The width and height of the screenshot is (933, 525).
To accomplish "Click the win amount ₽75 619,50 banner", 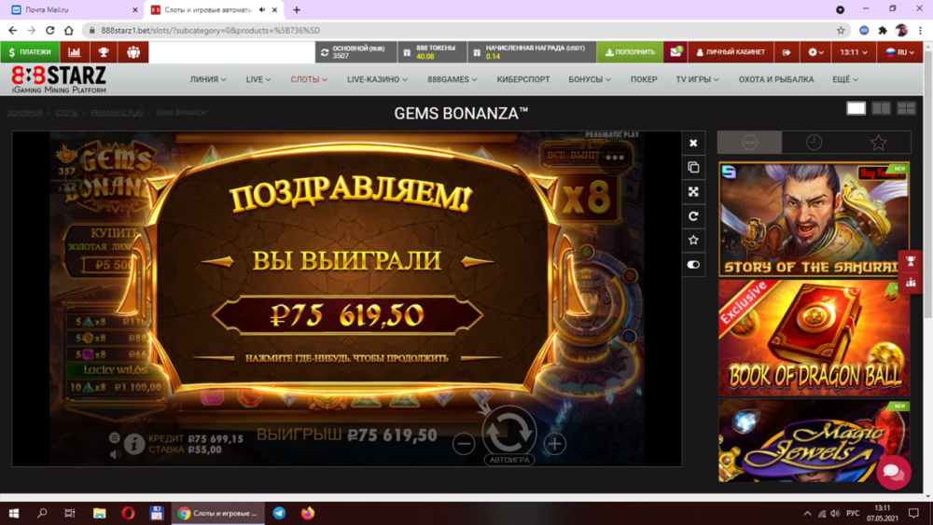I will [347, 315].
